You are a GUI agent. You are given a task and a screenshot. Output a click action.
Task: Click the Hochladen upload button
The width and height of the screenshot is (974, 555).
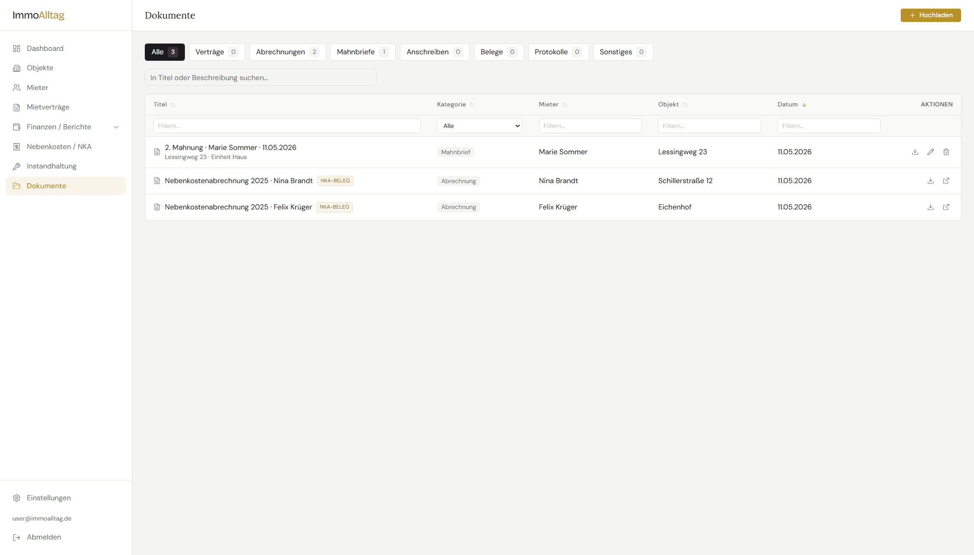pyautogui.click(x=930, y=15)
